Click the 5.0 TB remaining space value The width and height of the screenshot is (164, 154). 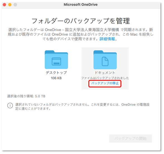pyautogui.click(x=40, y=96)
